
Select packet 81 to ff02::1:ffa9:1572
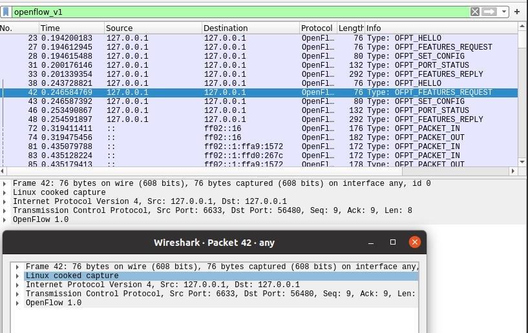click(x=259, y=147)
